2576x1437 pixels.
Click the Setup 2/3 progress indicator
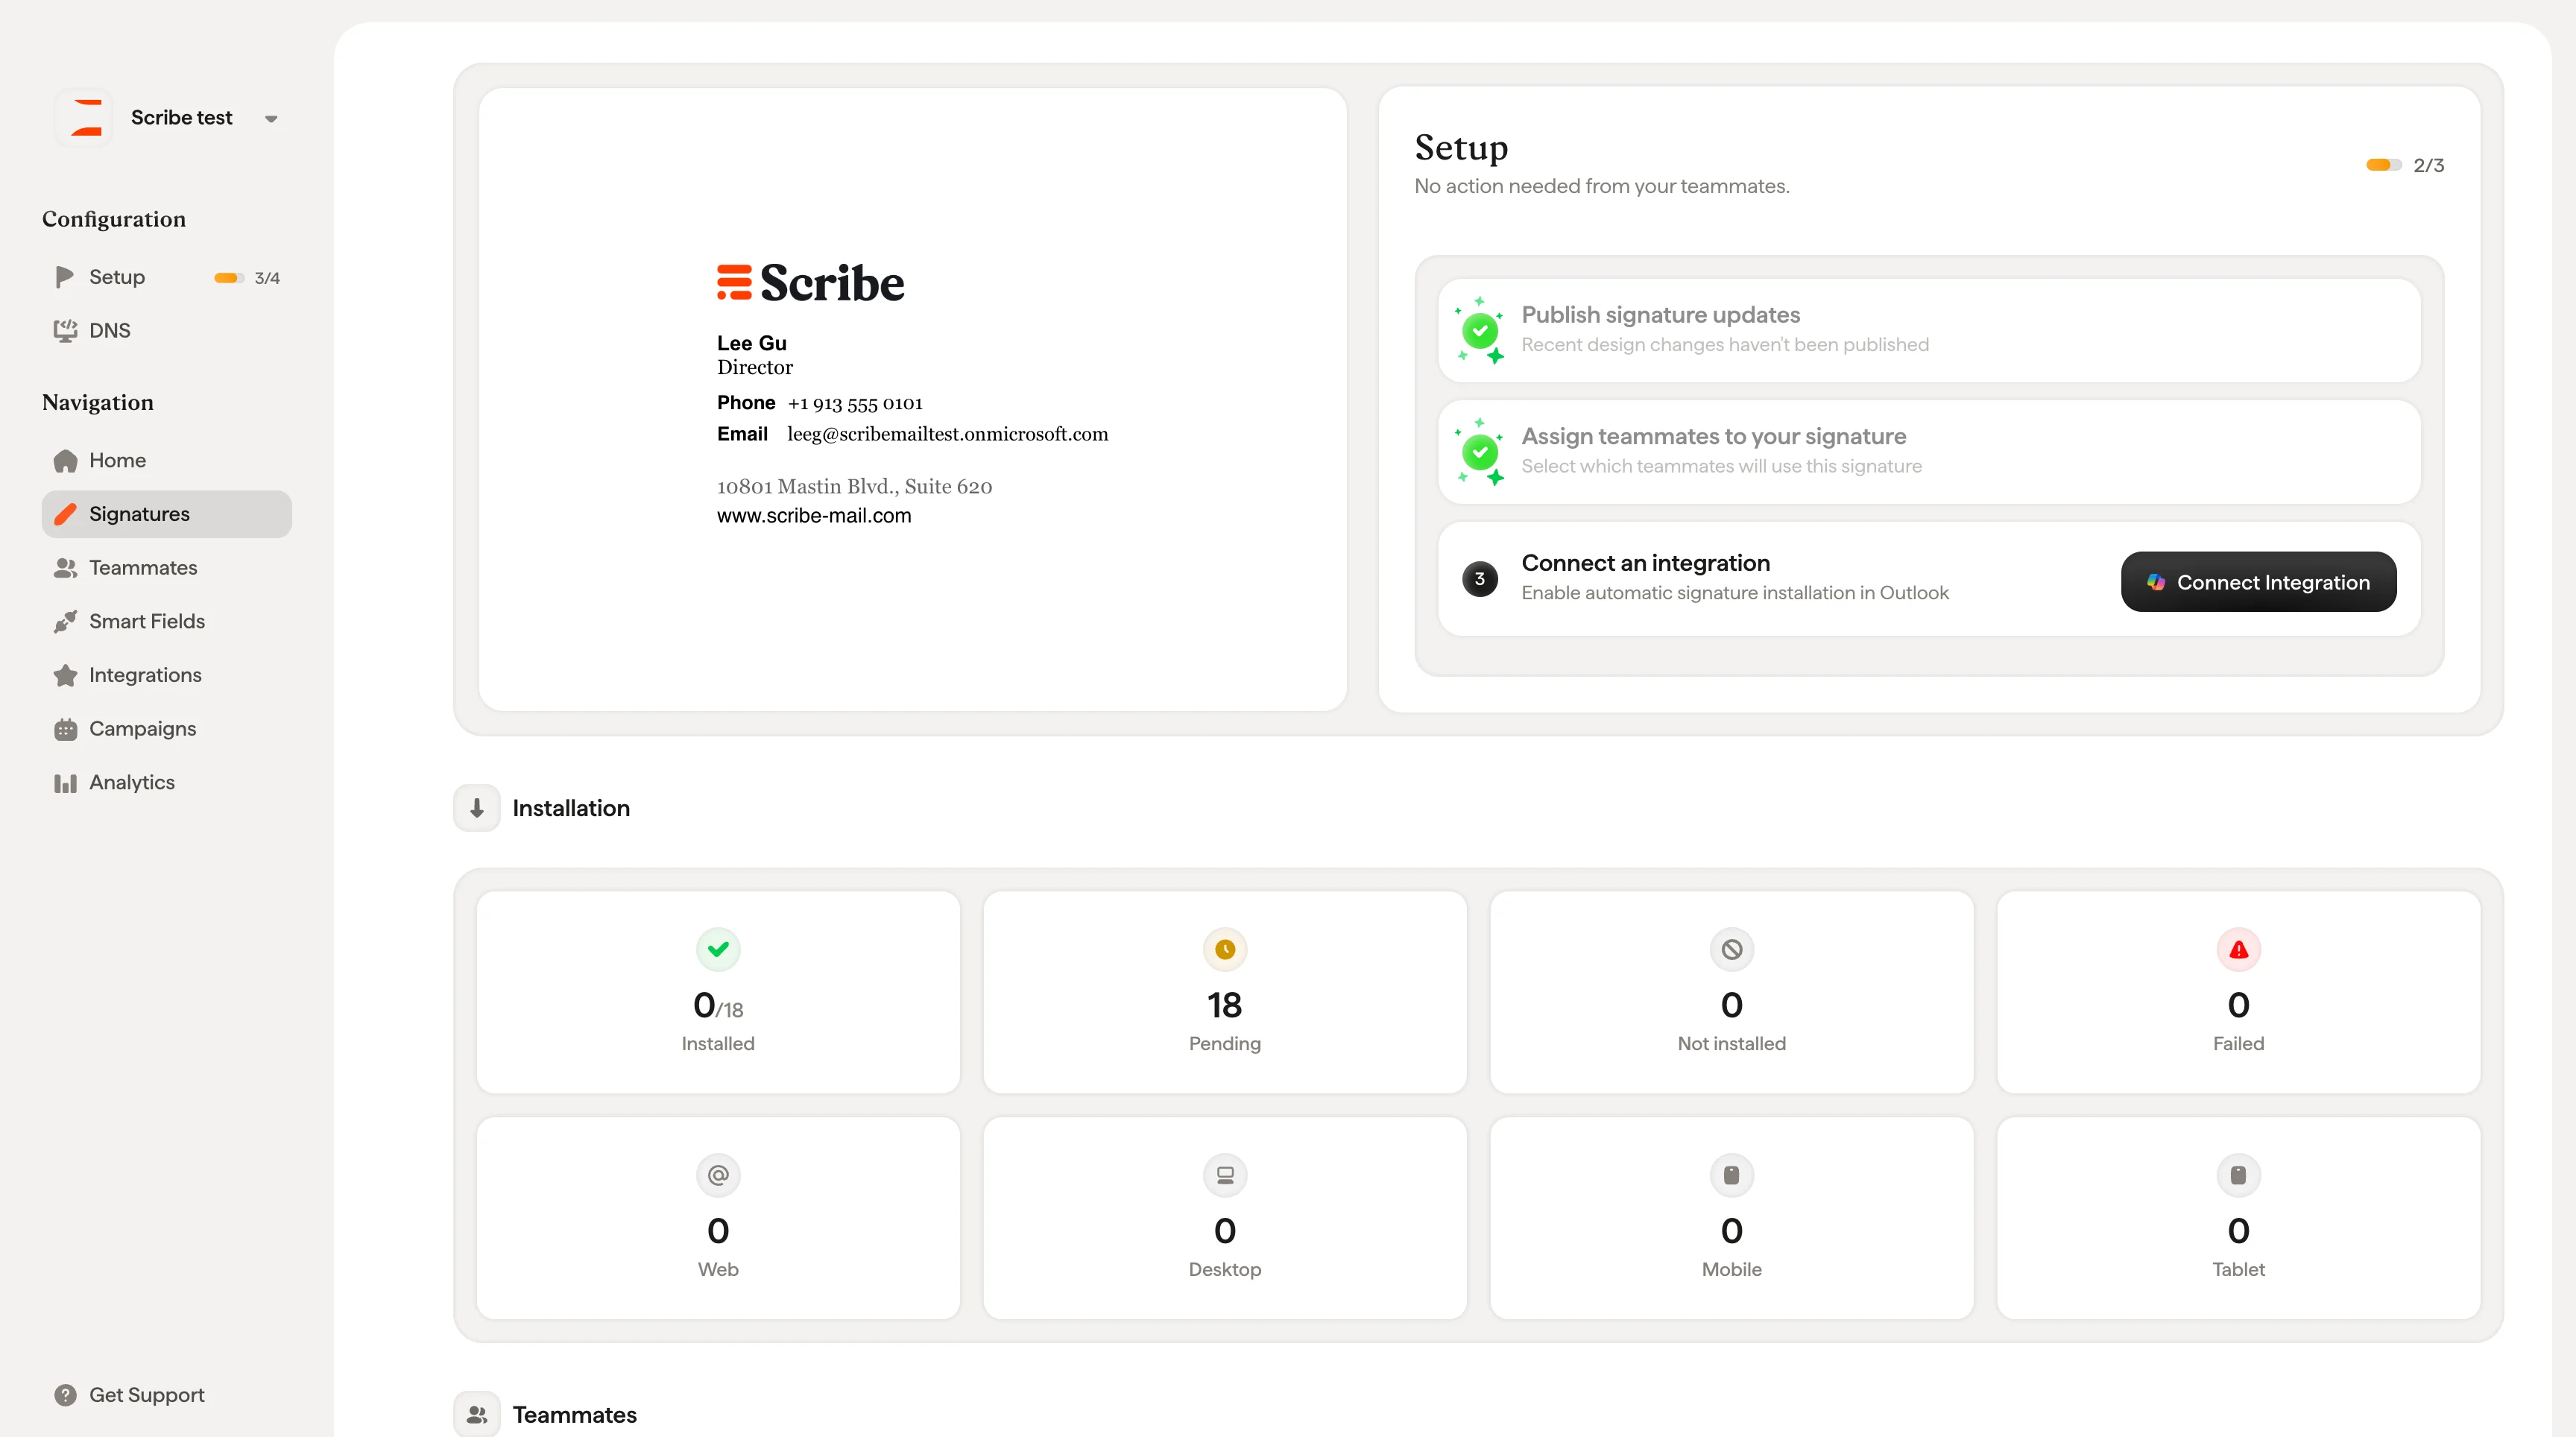pyautogui.click(x=2404, y=165)
